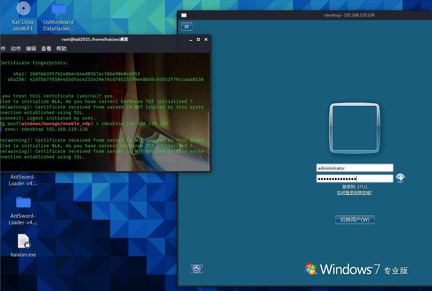Image resolution: width=432 pixels, height=291 pixels.
Task: Open the 查看 menu in terminal
Action: (46, 49)
